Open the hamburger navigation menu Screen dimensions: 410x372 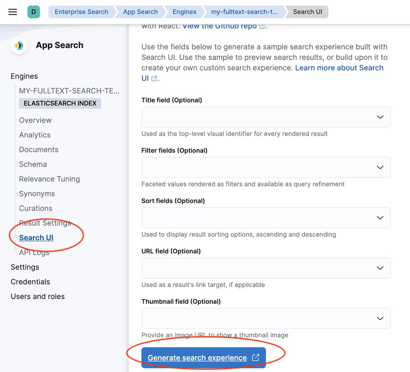coord(13,12)
